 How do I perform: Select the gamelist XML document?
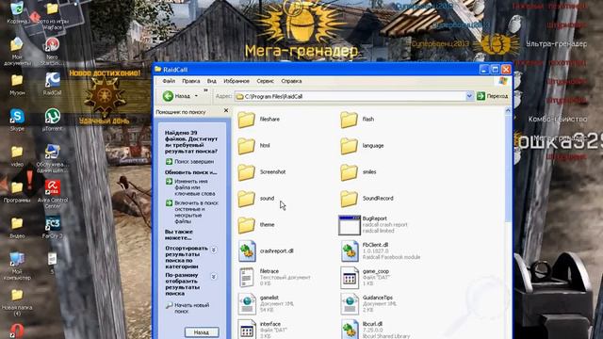pos(266,304)
